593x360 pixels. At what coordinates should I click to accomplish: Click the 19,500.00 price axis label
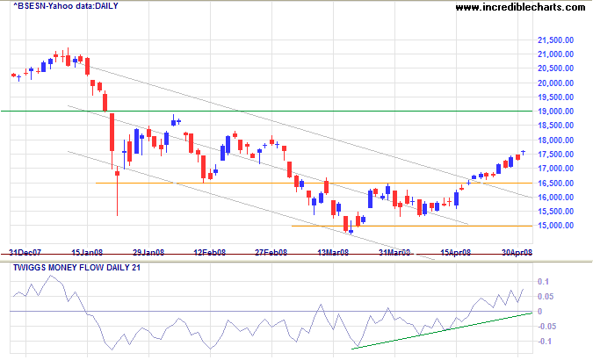555,97
